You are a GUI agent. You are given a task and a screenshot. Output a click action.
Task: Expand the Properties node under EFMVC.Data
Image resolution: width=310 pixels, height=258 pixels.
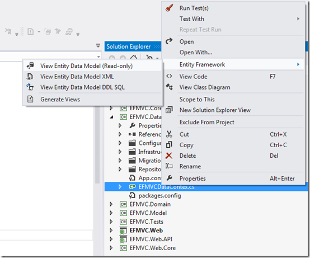tap(120, 125)
